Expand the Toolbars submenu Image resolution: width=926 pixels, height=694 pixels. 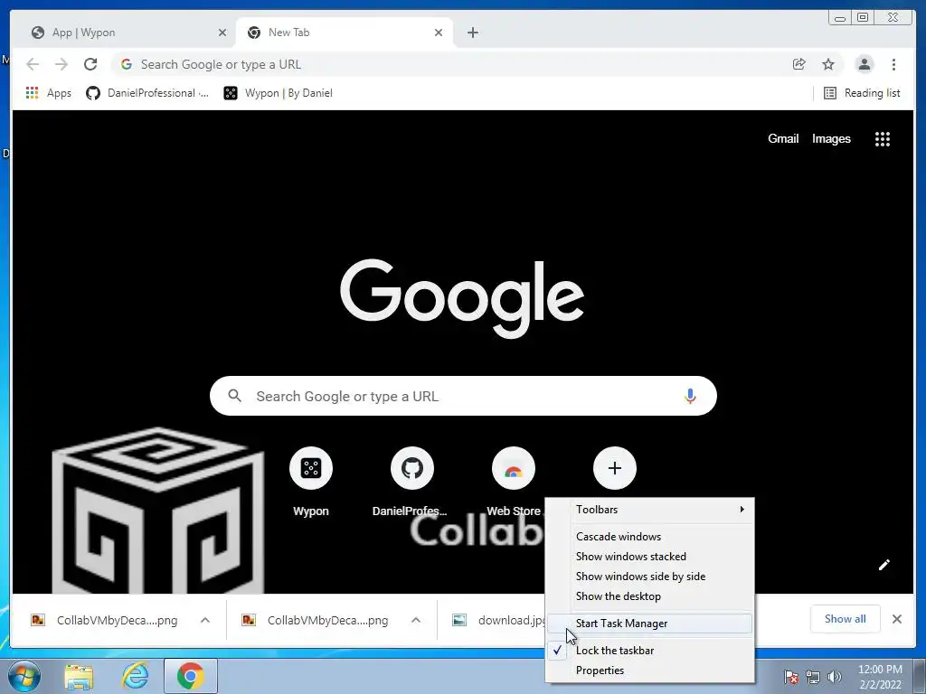pyautogui.click(x=649, y=510)
